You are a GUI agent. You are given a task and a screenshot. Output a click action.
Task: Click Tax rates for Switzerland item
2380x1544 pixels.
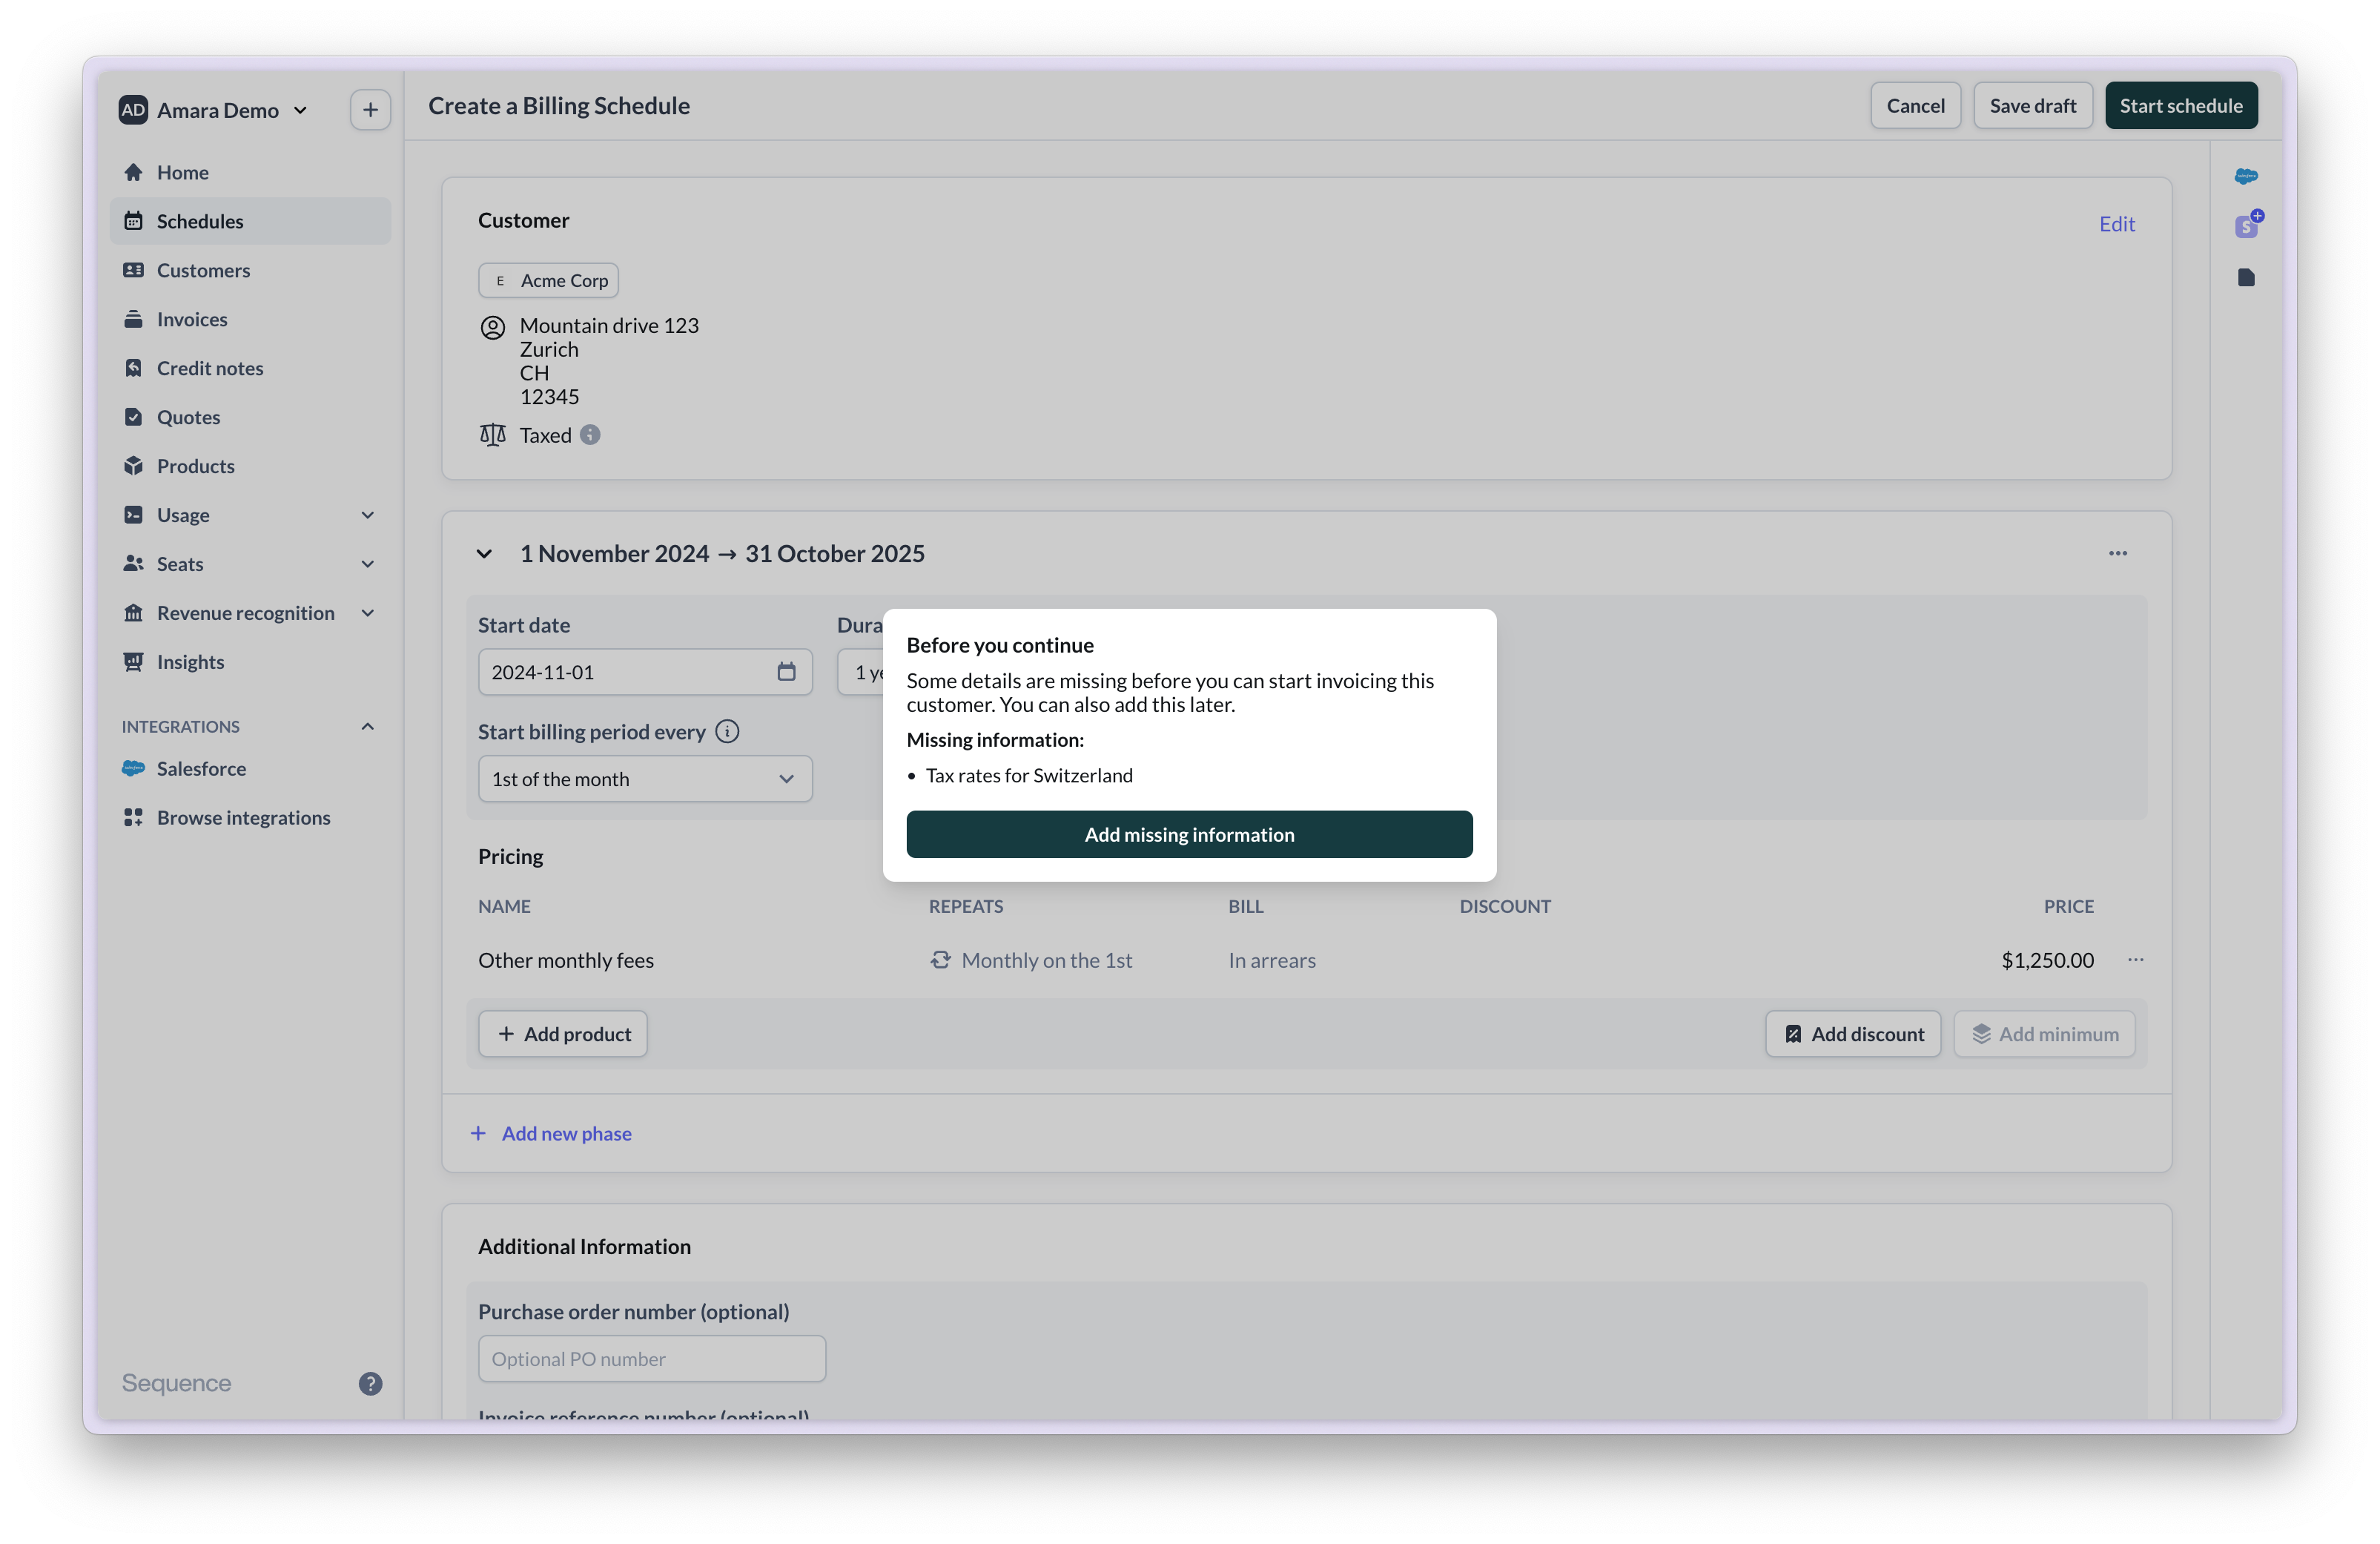pos(1029,775)
